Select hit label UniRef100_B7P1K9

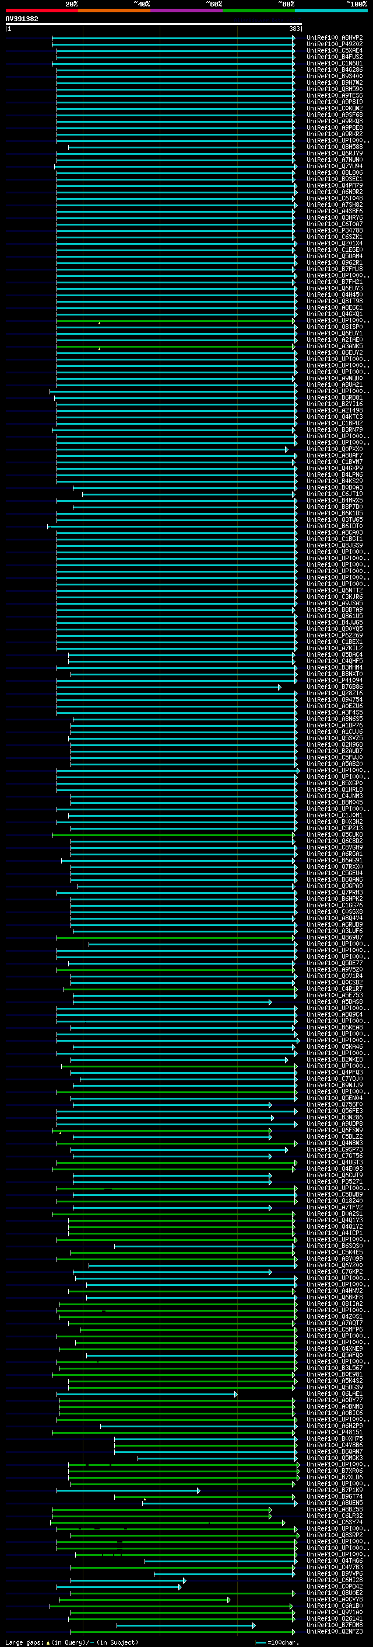(335, 1490)
